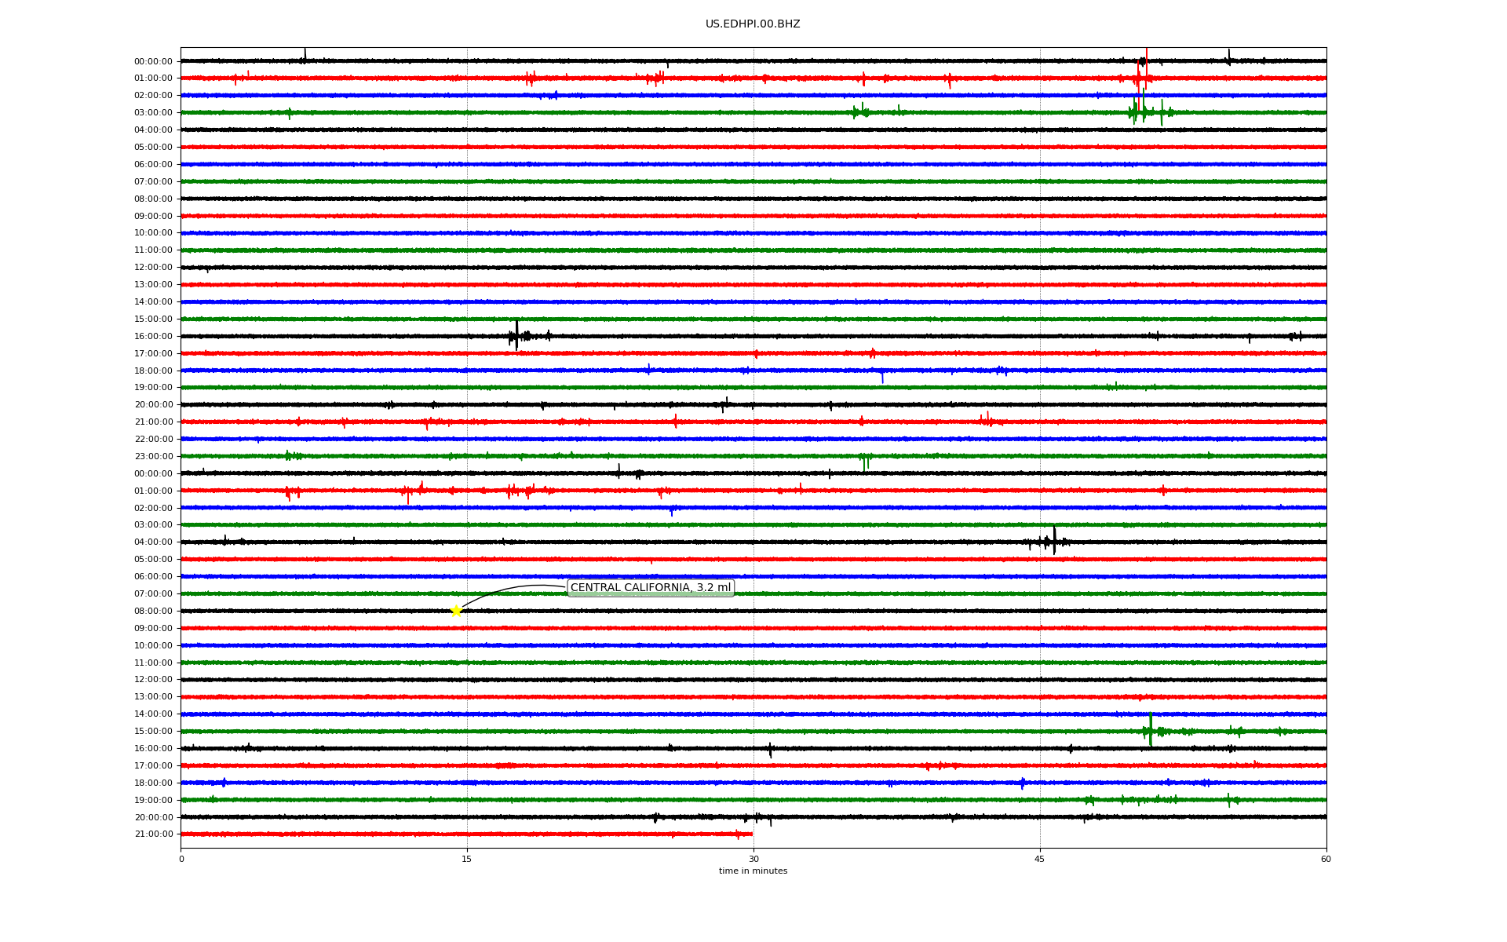Click the 15 tick on the x-axis
This screenshot has height=942, width=1507.
(x=467, y=859)
